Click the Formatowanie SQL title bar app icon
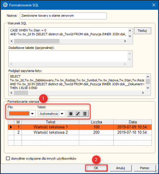The width and height of the screenshot is (159, 174). pos(5,5)
